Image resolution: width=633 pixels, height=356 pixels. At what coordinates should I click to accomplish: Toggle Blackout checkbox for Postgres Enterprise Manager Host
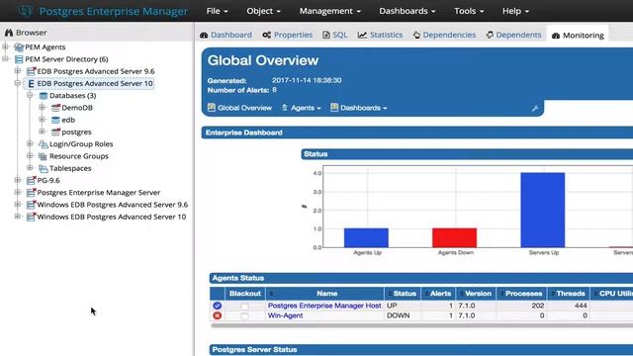[244, 307]
